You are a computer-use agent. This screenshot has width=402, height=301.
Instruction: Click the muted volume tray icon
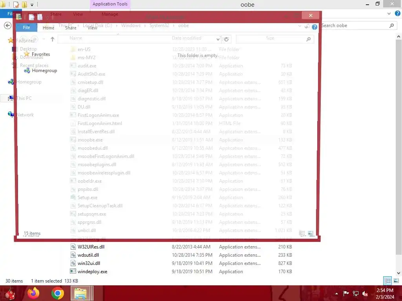pos(365,294)
